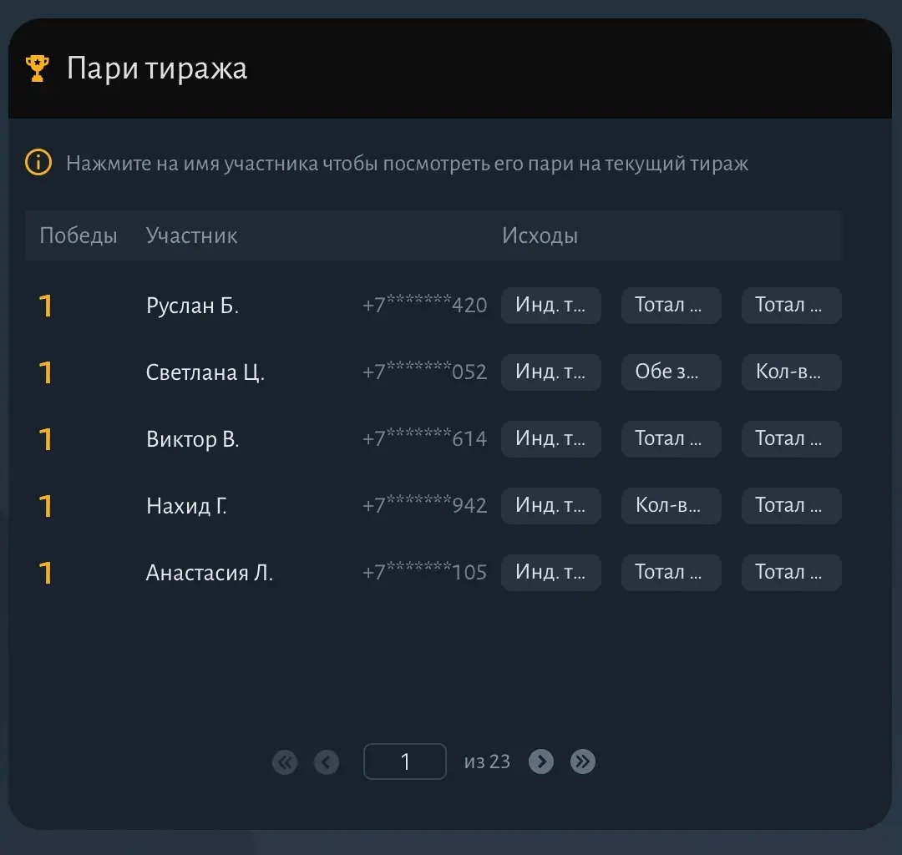902x855 pixels.
Task: Click the 'Обе з...' outcome chip
Action: tap(671, 372)
